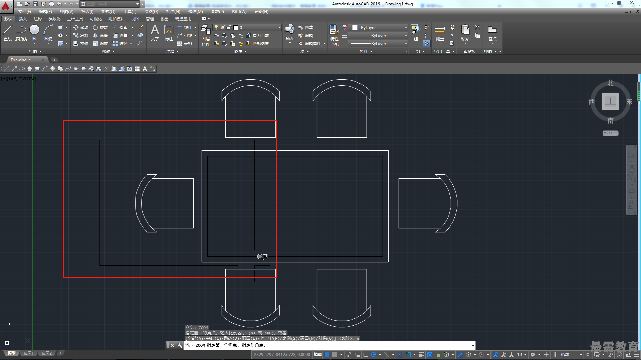Toggle polar tracking in status bar

[x=374, y=355]
